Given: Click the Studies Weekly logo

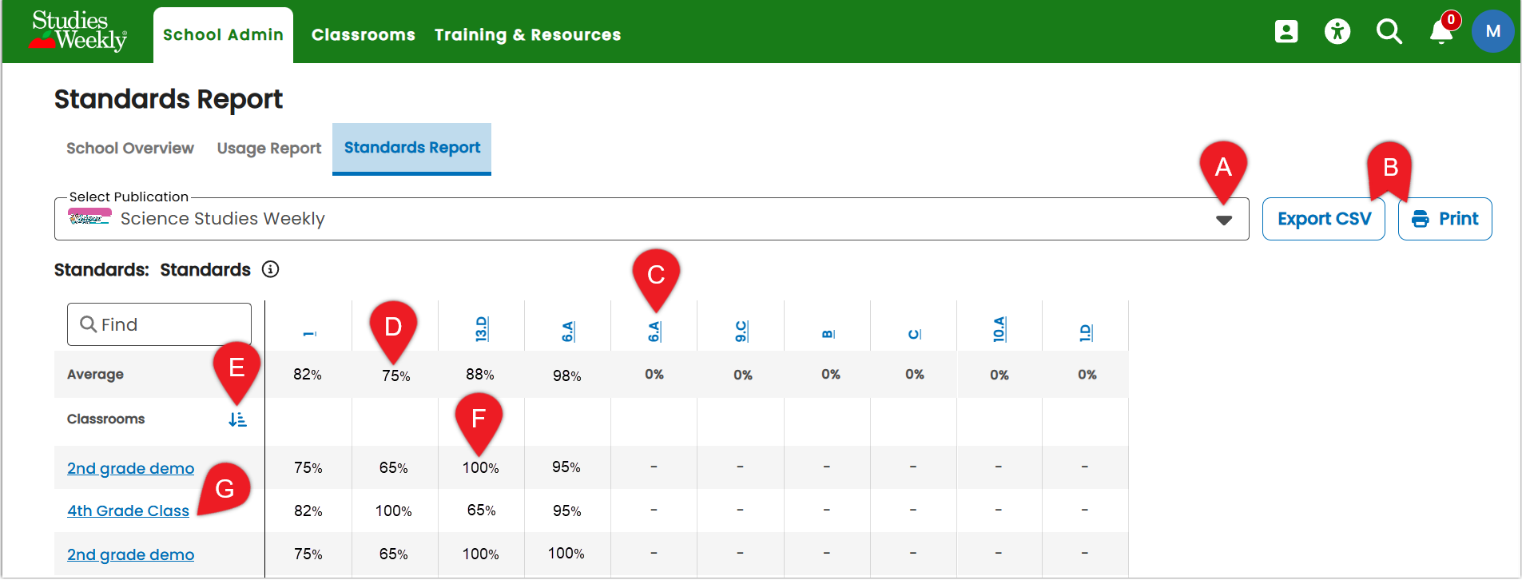Looking at the screenshot, I should click(x=78, y=31).
